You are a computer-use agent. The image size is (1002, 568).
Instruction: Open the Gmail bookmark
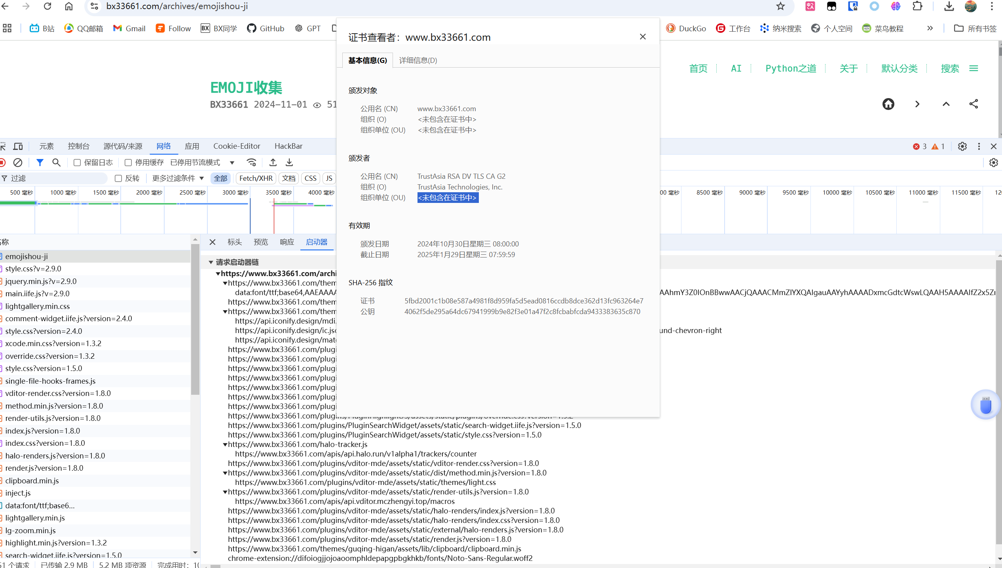129,28
